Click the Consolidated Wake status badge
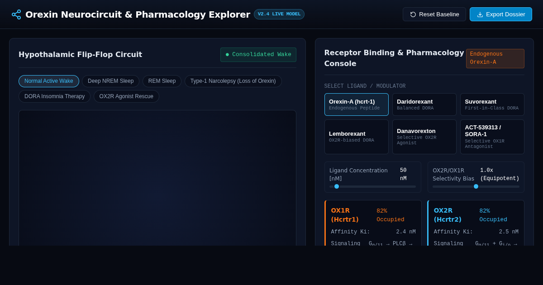Viewport: 543px width, 285px height. click(x=258, y=55)
